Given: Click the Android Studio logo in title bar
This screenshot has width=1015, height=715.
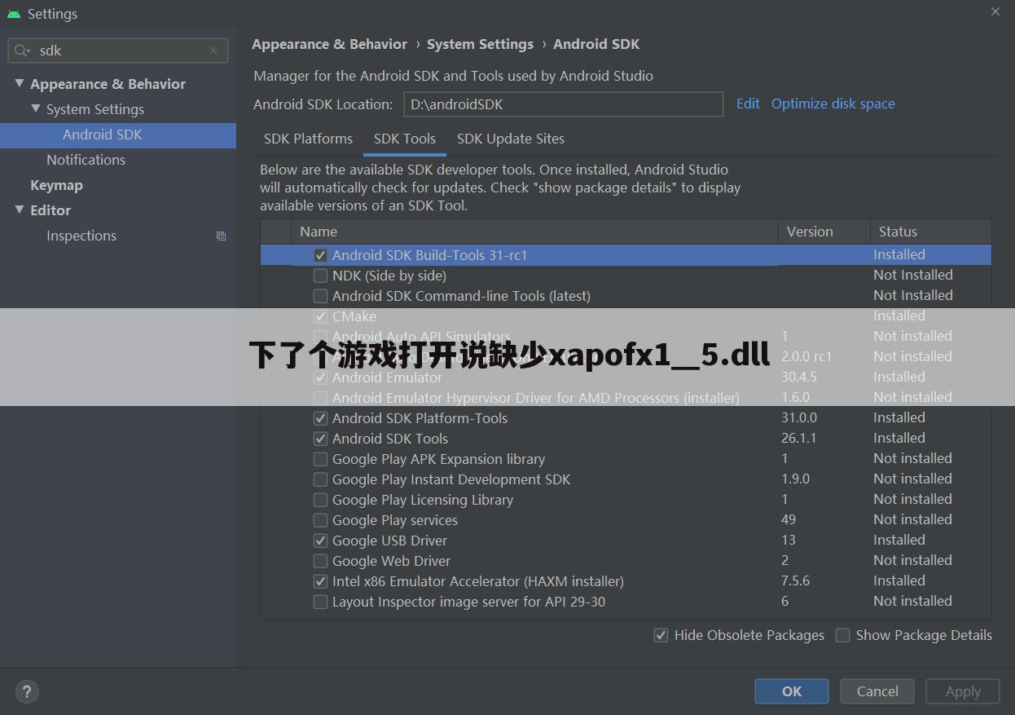Looking at the screenshot, I should point(14,14).
